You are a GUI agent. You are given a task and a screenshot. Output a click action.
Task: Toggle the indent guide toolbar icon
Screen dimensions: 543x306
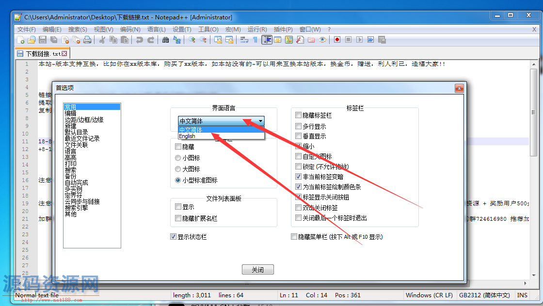coord(267,40)
